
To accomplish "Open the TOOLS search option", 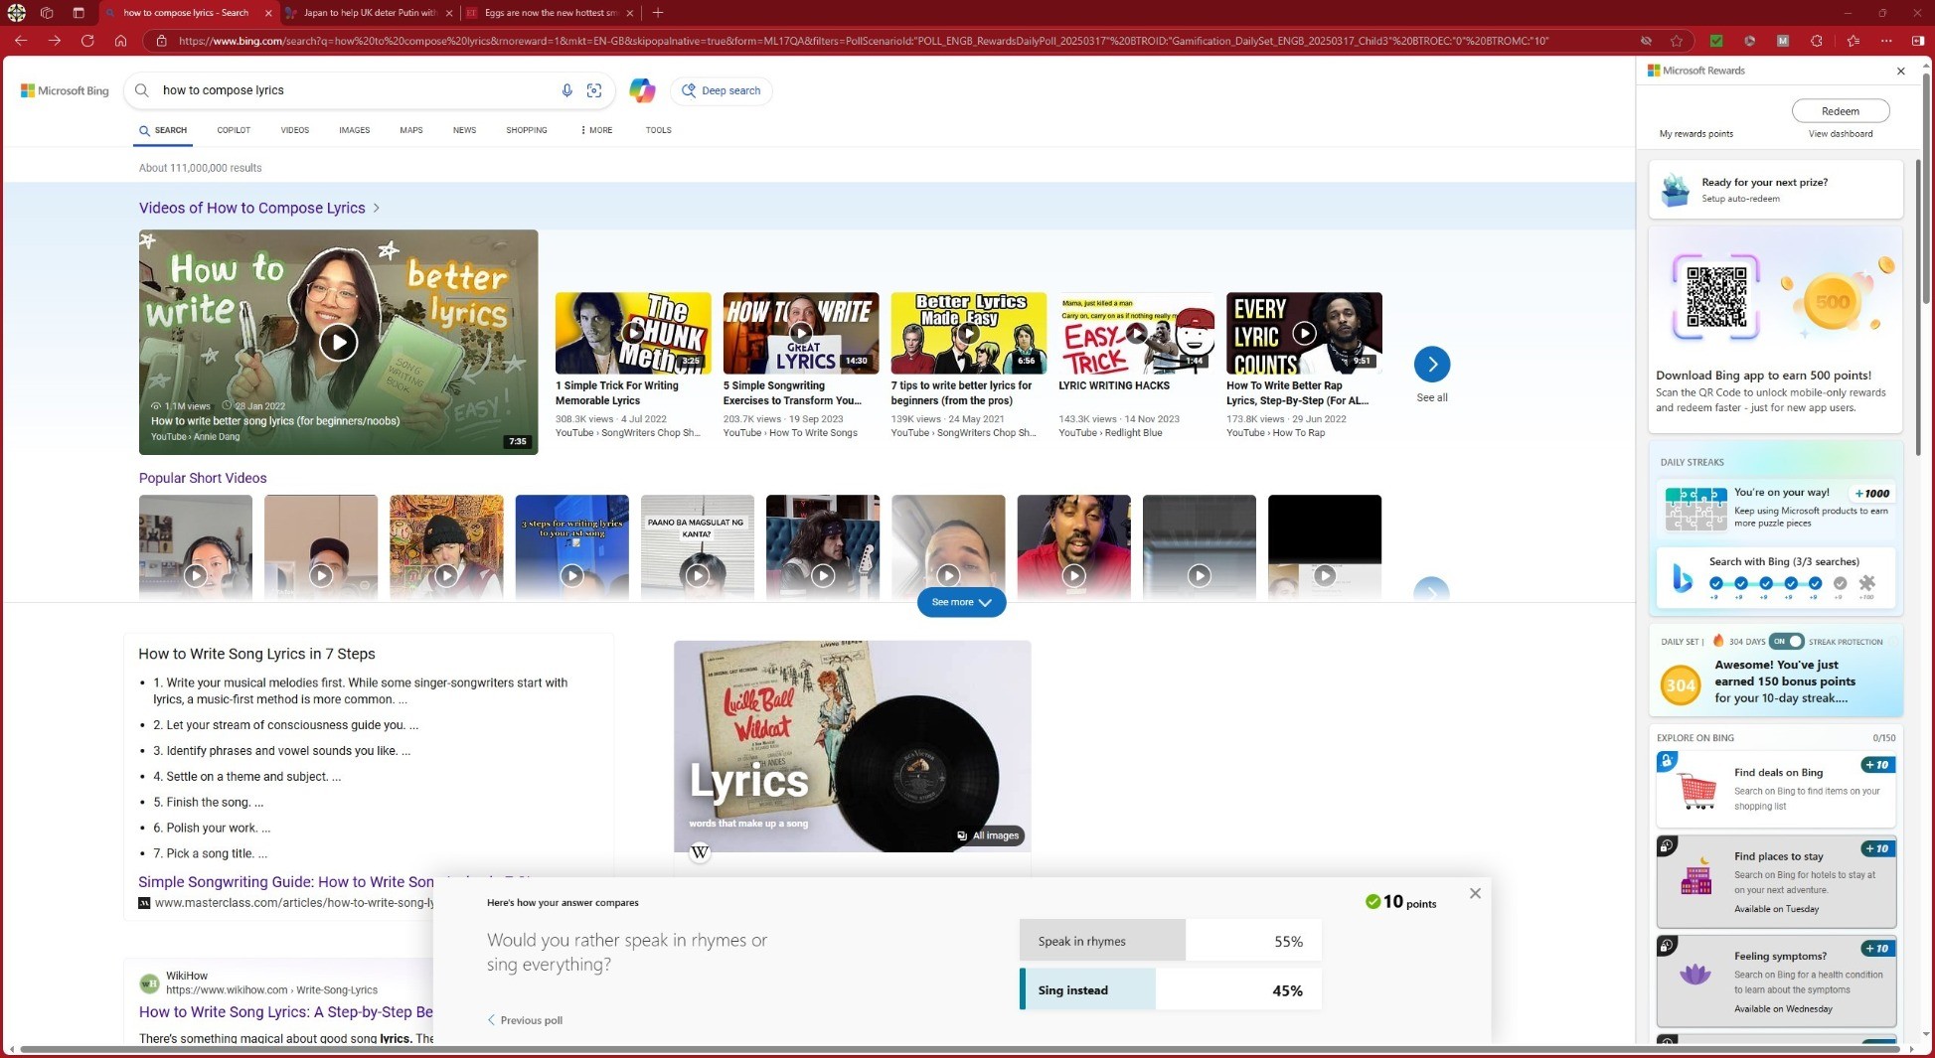I will [x=658, y=130].
